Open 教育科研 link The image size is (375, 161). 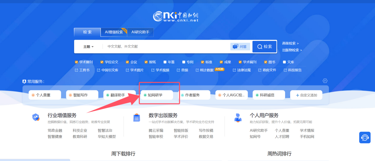point(80,137)
